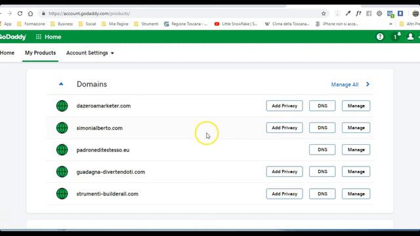
Task: Manage strumenti-builderall.com domain
Action: click(x=356, y=194)
